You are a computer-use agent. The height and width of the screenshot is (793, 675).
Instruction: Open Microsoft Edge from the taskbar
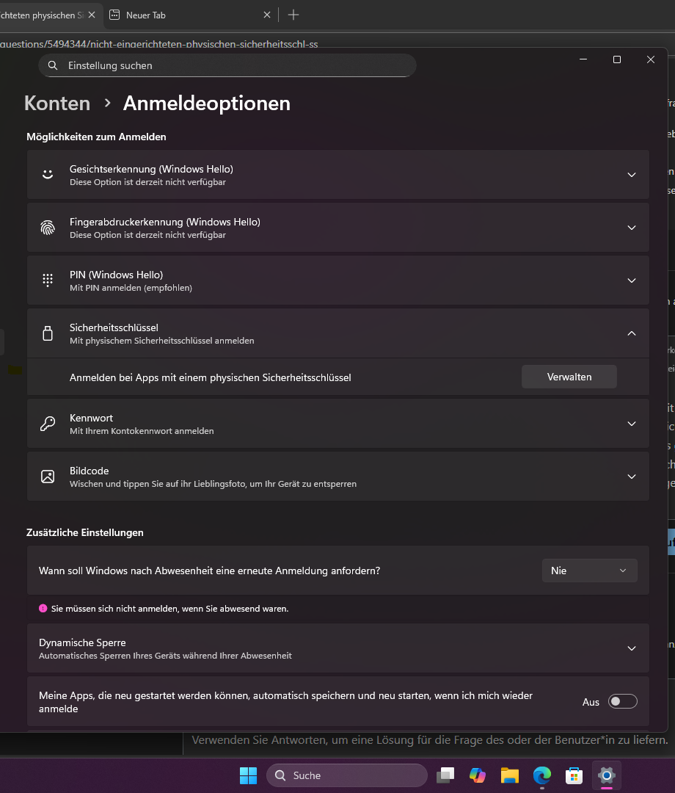coord(542,775)
